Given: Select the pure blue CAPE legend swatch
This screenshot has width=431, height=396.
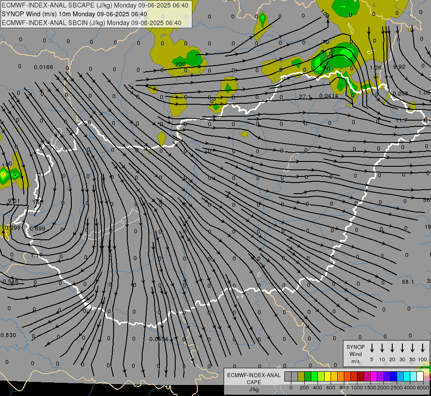Looking at the screenshot, I should pos(394,377).
